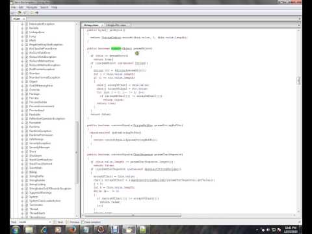Select StackTraceElement in the tree
The width and height of the screenshot is (312, 234).
tap(41, 164)
